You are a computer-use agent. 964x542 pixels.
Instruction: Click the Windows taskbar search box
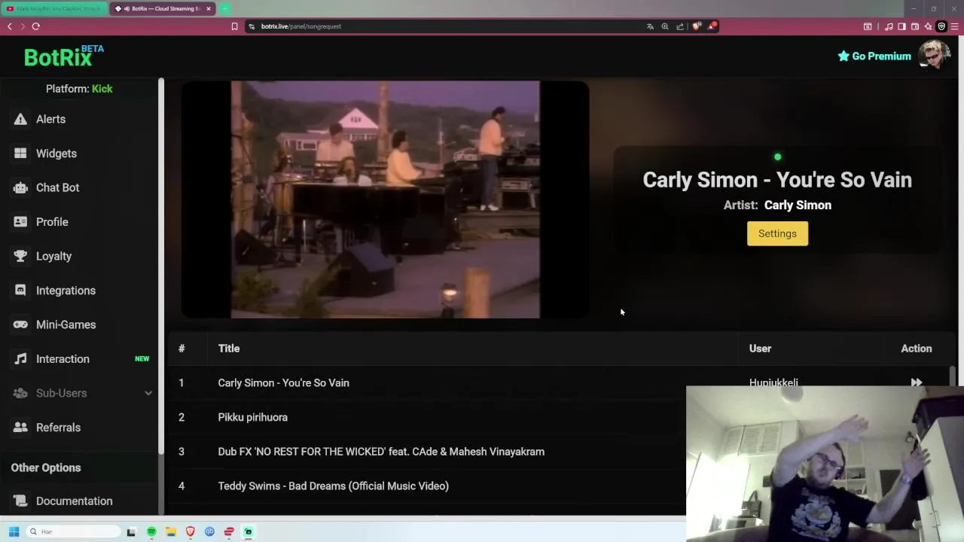pos(74,531)
